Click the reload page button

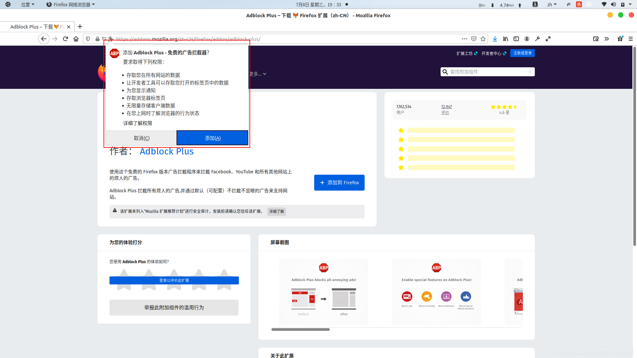point(65,39)
